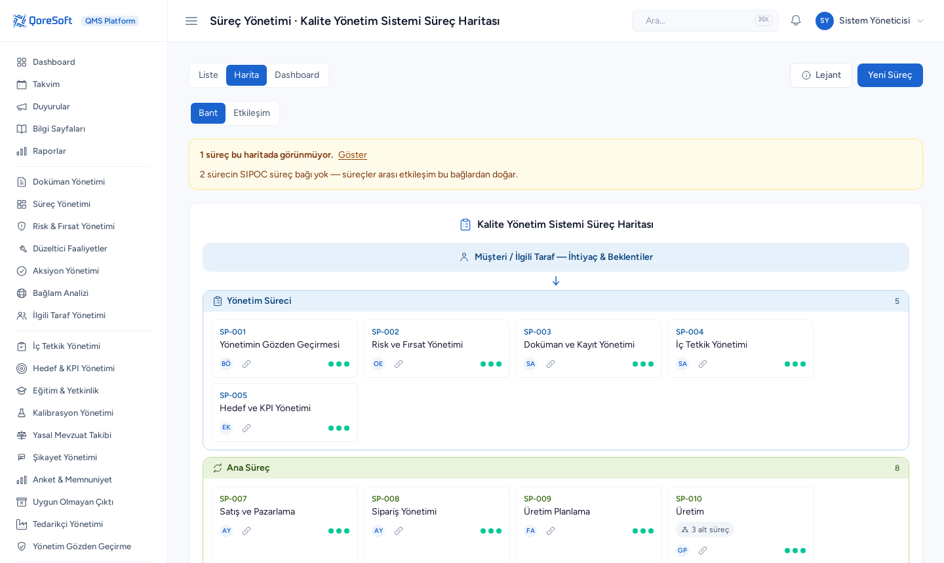
Task: Click the link icon on SP-003 card
Action: 551,364
